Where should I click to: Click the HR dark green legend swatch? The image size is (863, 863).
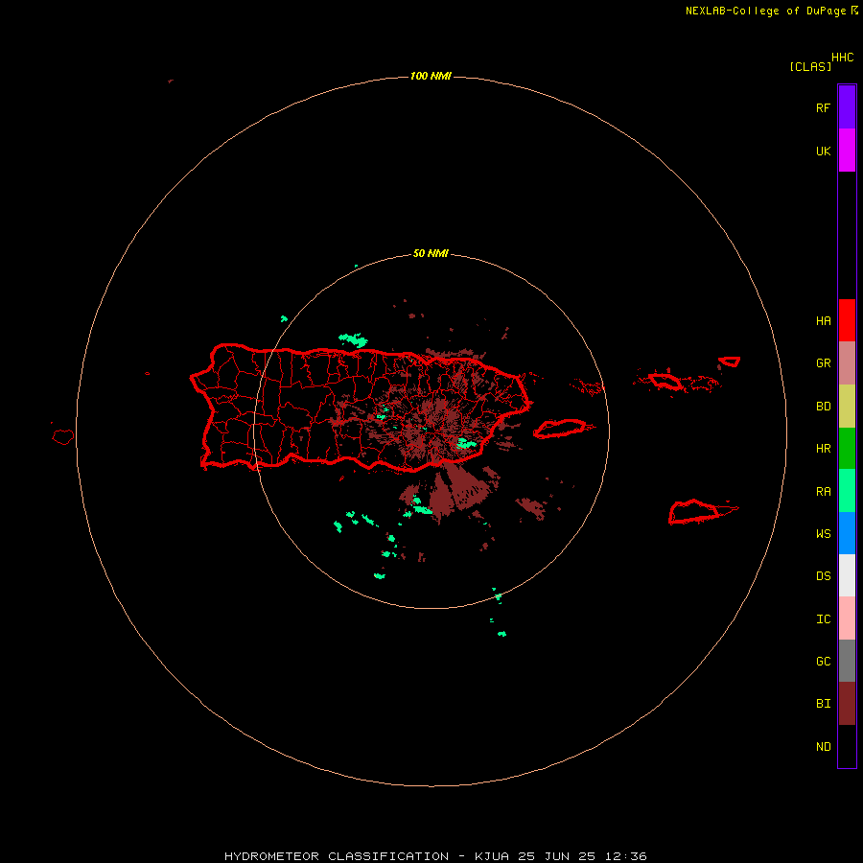(847, 449)
